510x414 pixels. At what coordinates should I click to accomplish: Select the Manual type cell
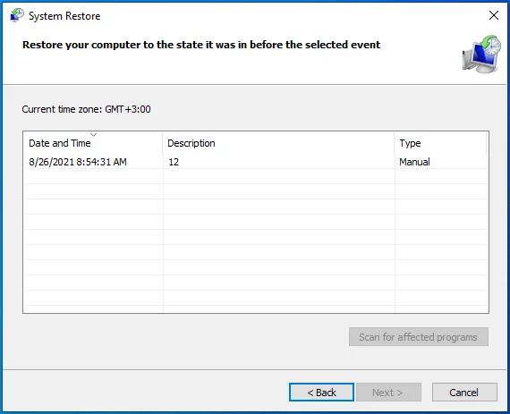[x=414, y=162]
